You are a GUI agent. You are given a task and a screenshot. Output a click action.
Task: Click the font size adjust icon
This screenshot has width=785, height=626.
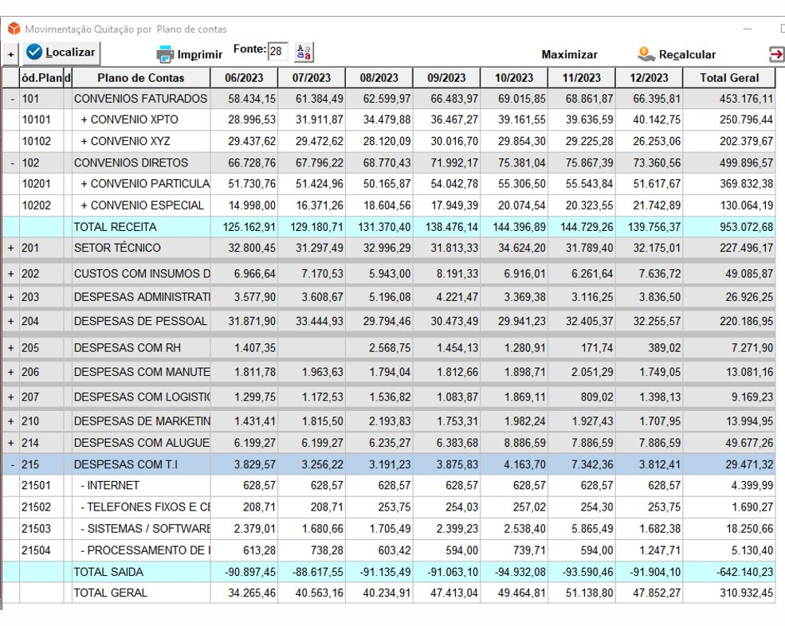pyautogui.click(x=304, y=52)
